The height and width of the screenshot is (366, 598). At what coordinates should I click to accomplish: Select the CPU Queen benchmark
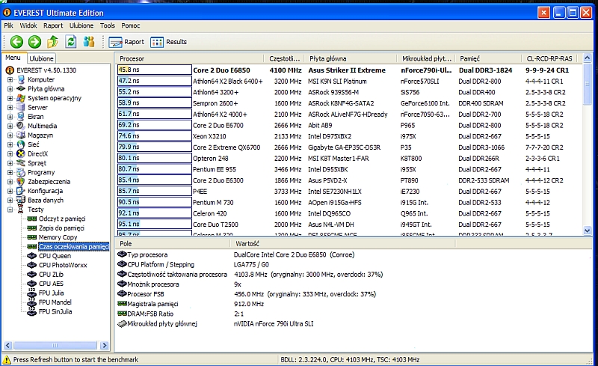[55, 256]
